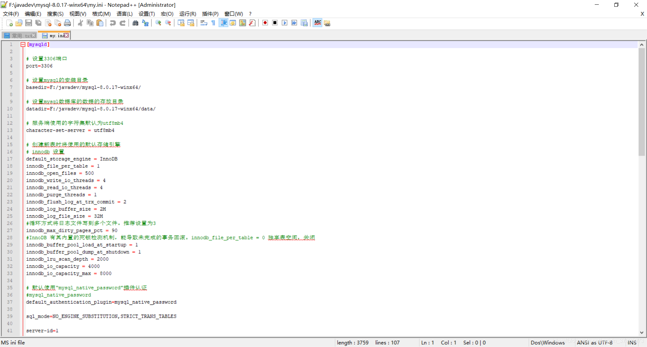The image size is (647, 347).
Task: Open the 编辑(E) menu
Action: (33, 14)
